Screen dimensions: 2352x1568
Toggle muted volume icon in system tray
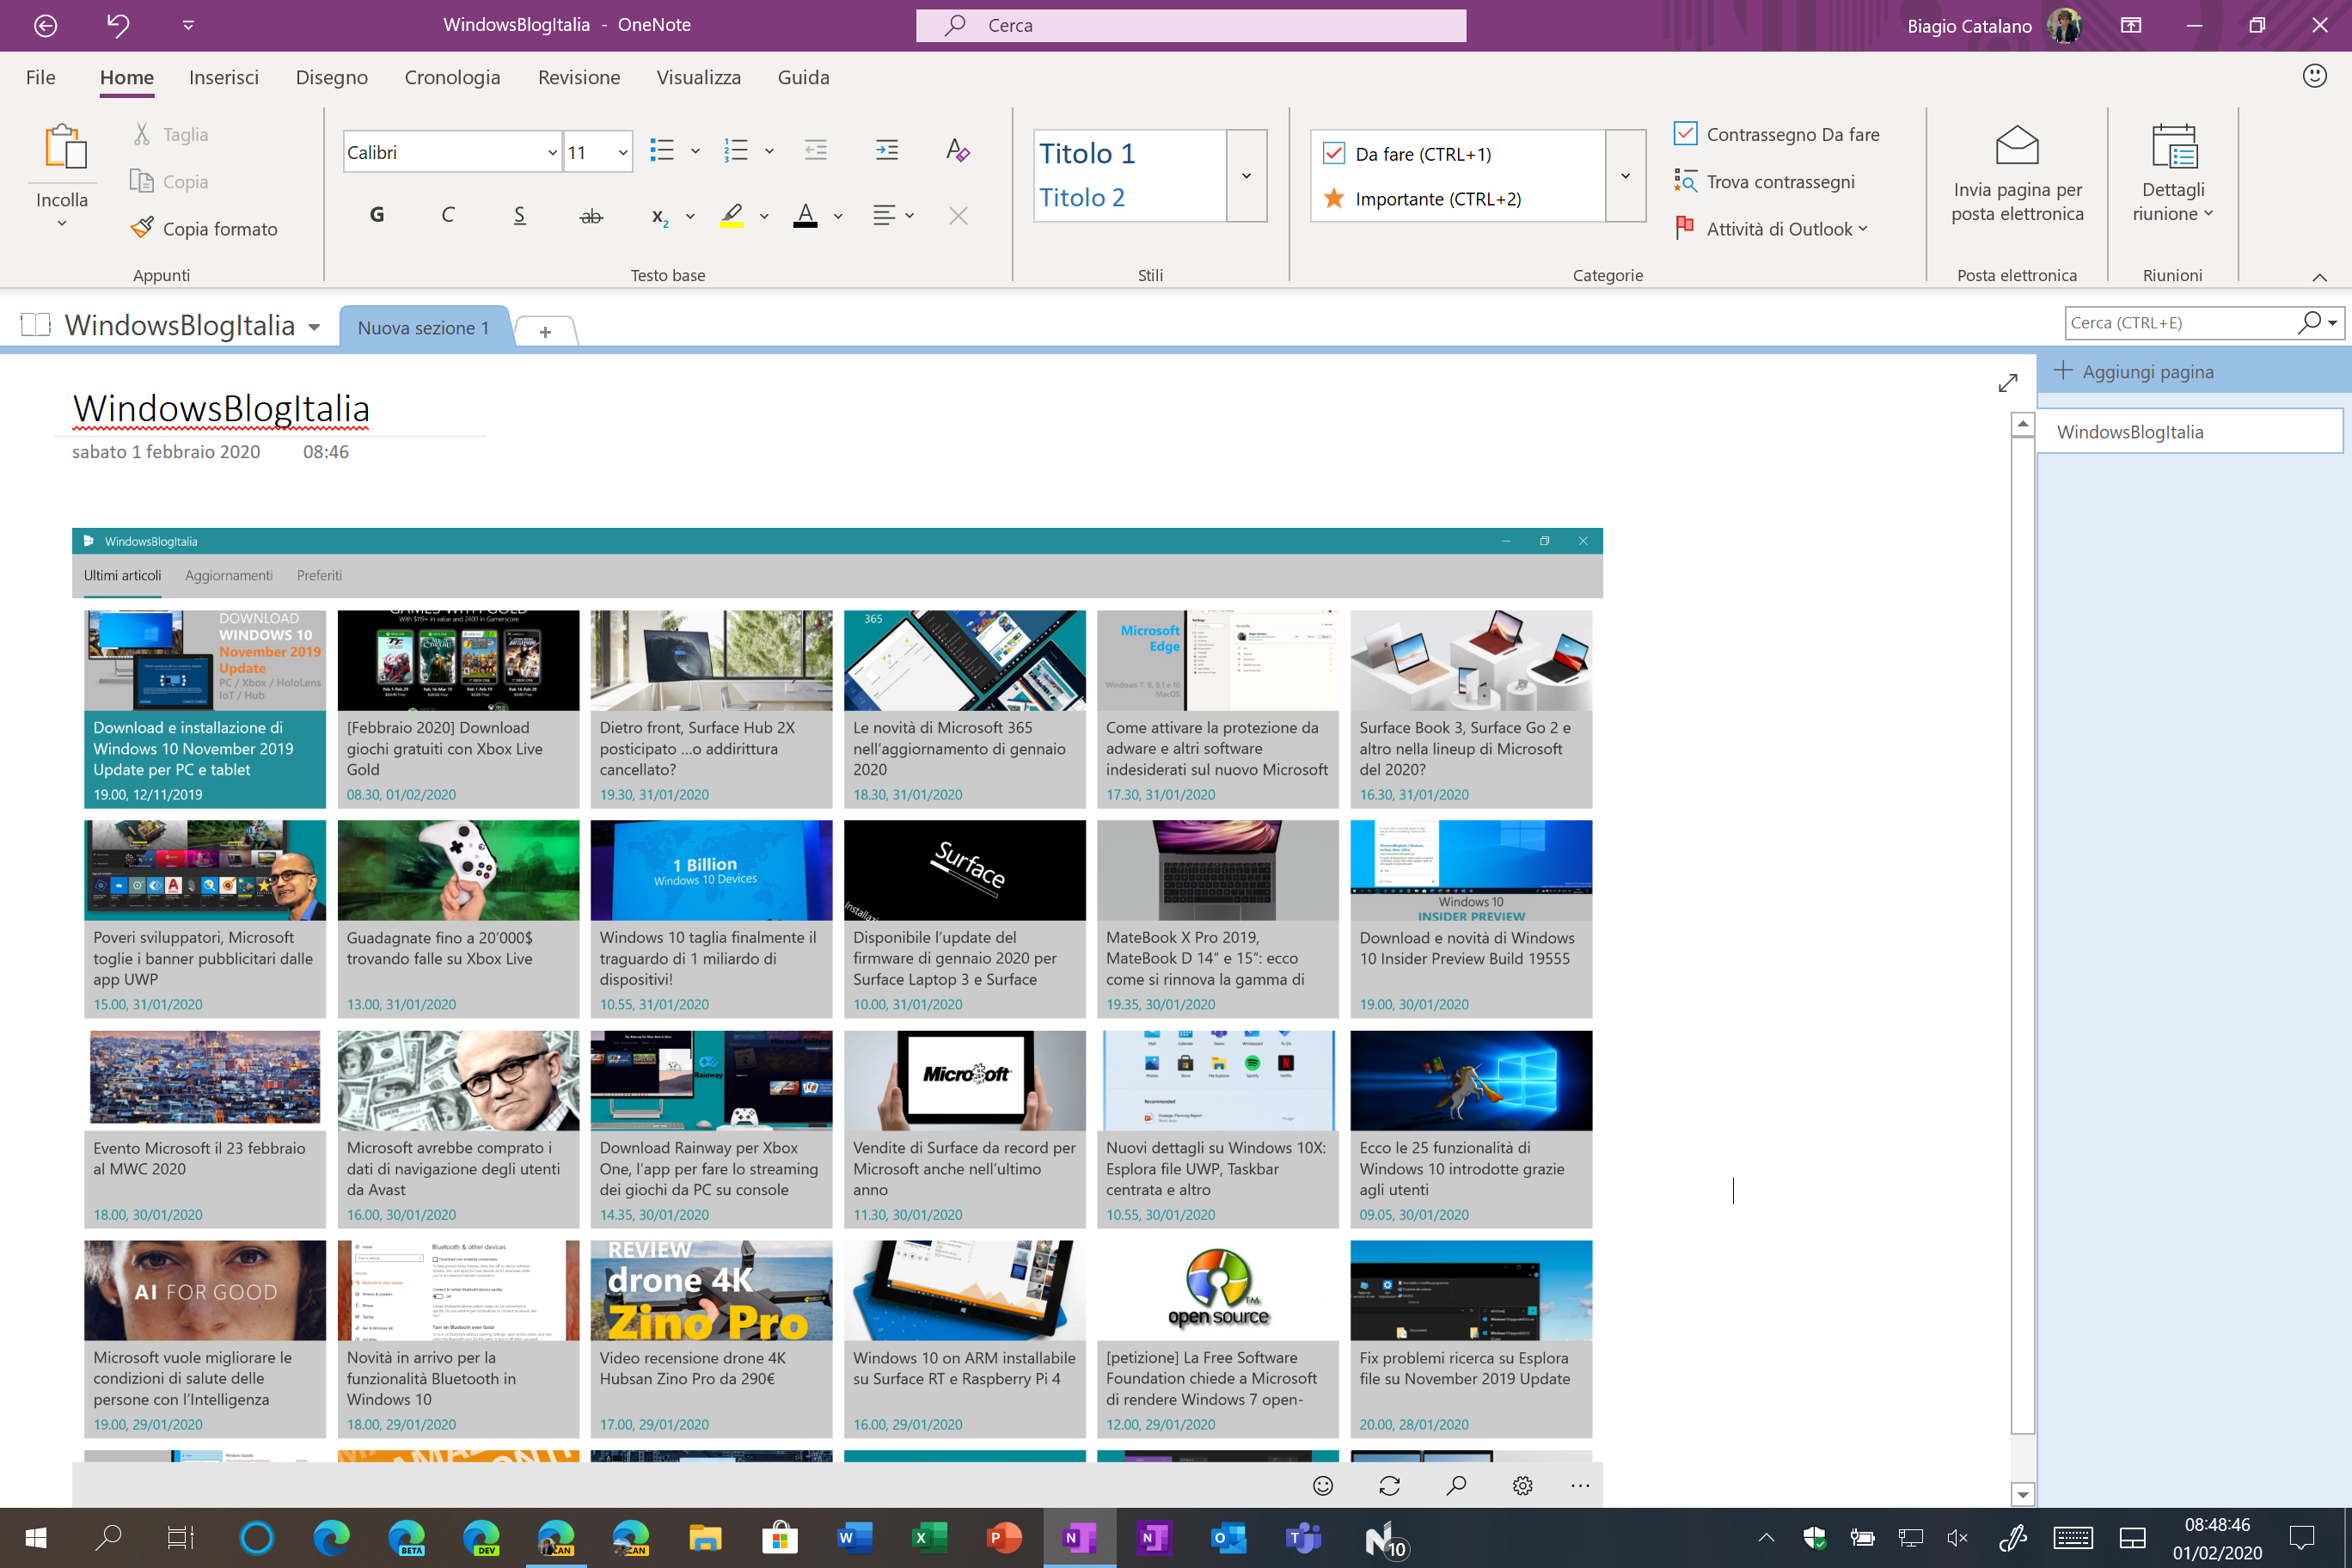tap(1957, 1538)
